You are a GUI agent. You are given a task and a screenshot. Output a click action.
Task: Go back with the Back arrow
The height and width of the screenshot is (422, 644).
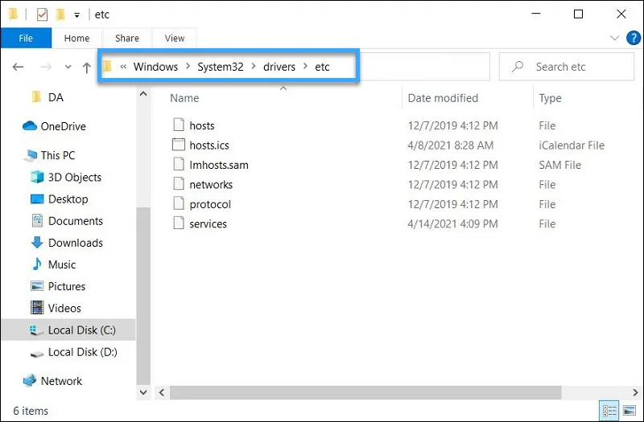[18, 67]
